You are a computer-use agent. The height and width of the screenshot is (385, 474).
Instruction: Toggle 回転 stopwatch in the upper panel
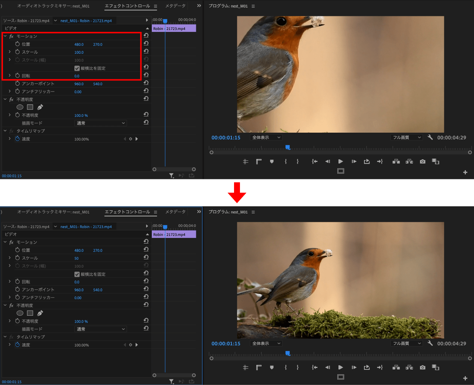[x=17, y=75]
